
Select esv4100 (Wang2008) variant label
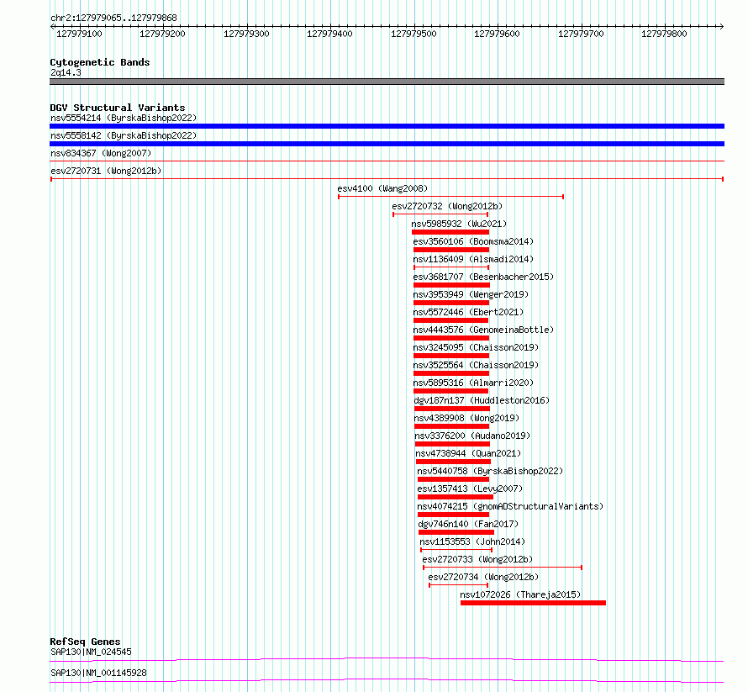point(382,188)
